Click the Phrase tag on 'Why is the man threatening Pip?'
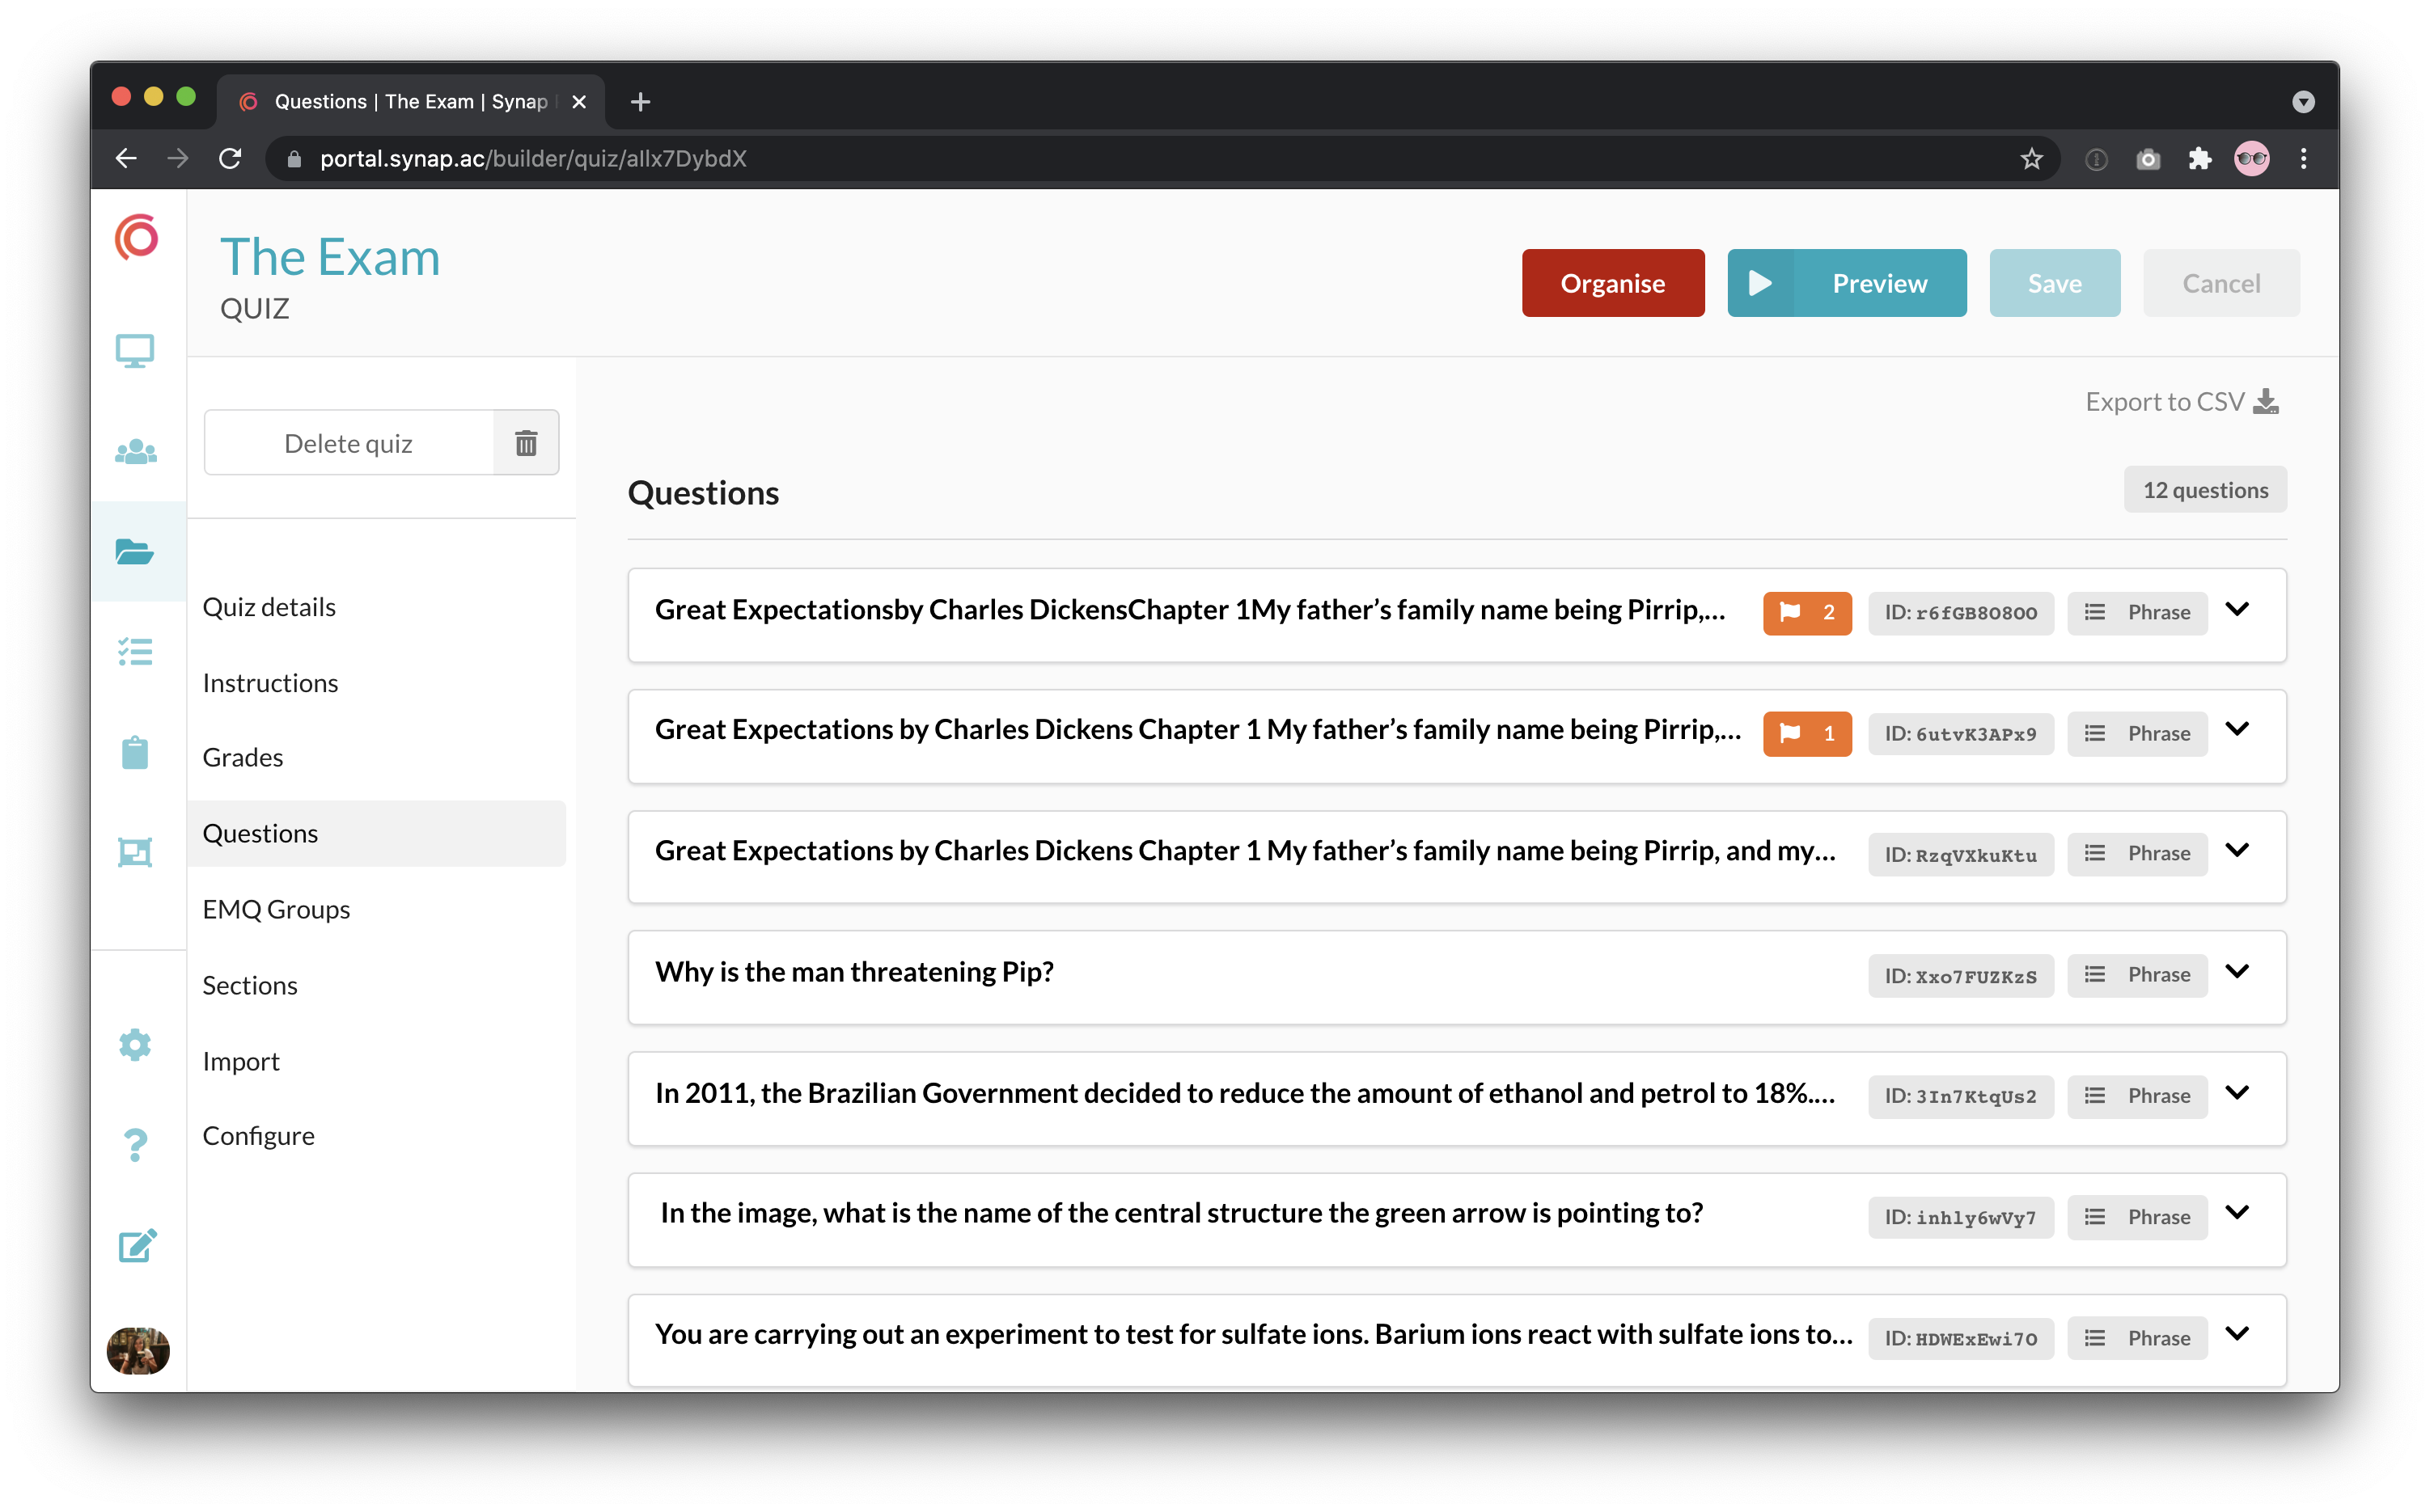The height and width of the screenshot is (1512, 2430). point(2137,975)
